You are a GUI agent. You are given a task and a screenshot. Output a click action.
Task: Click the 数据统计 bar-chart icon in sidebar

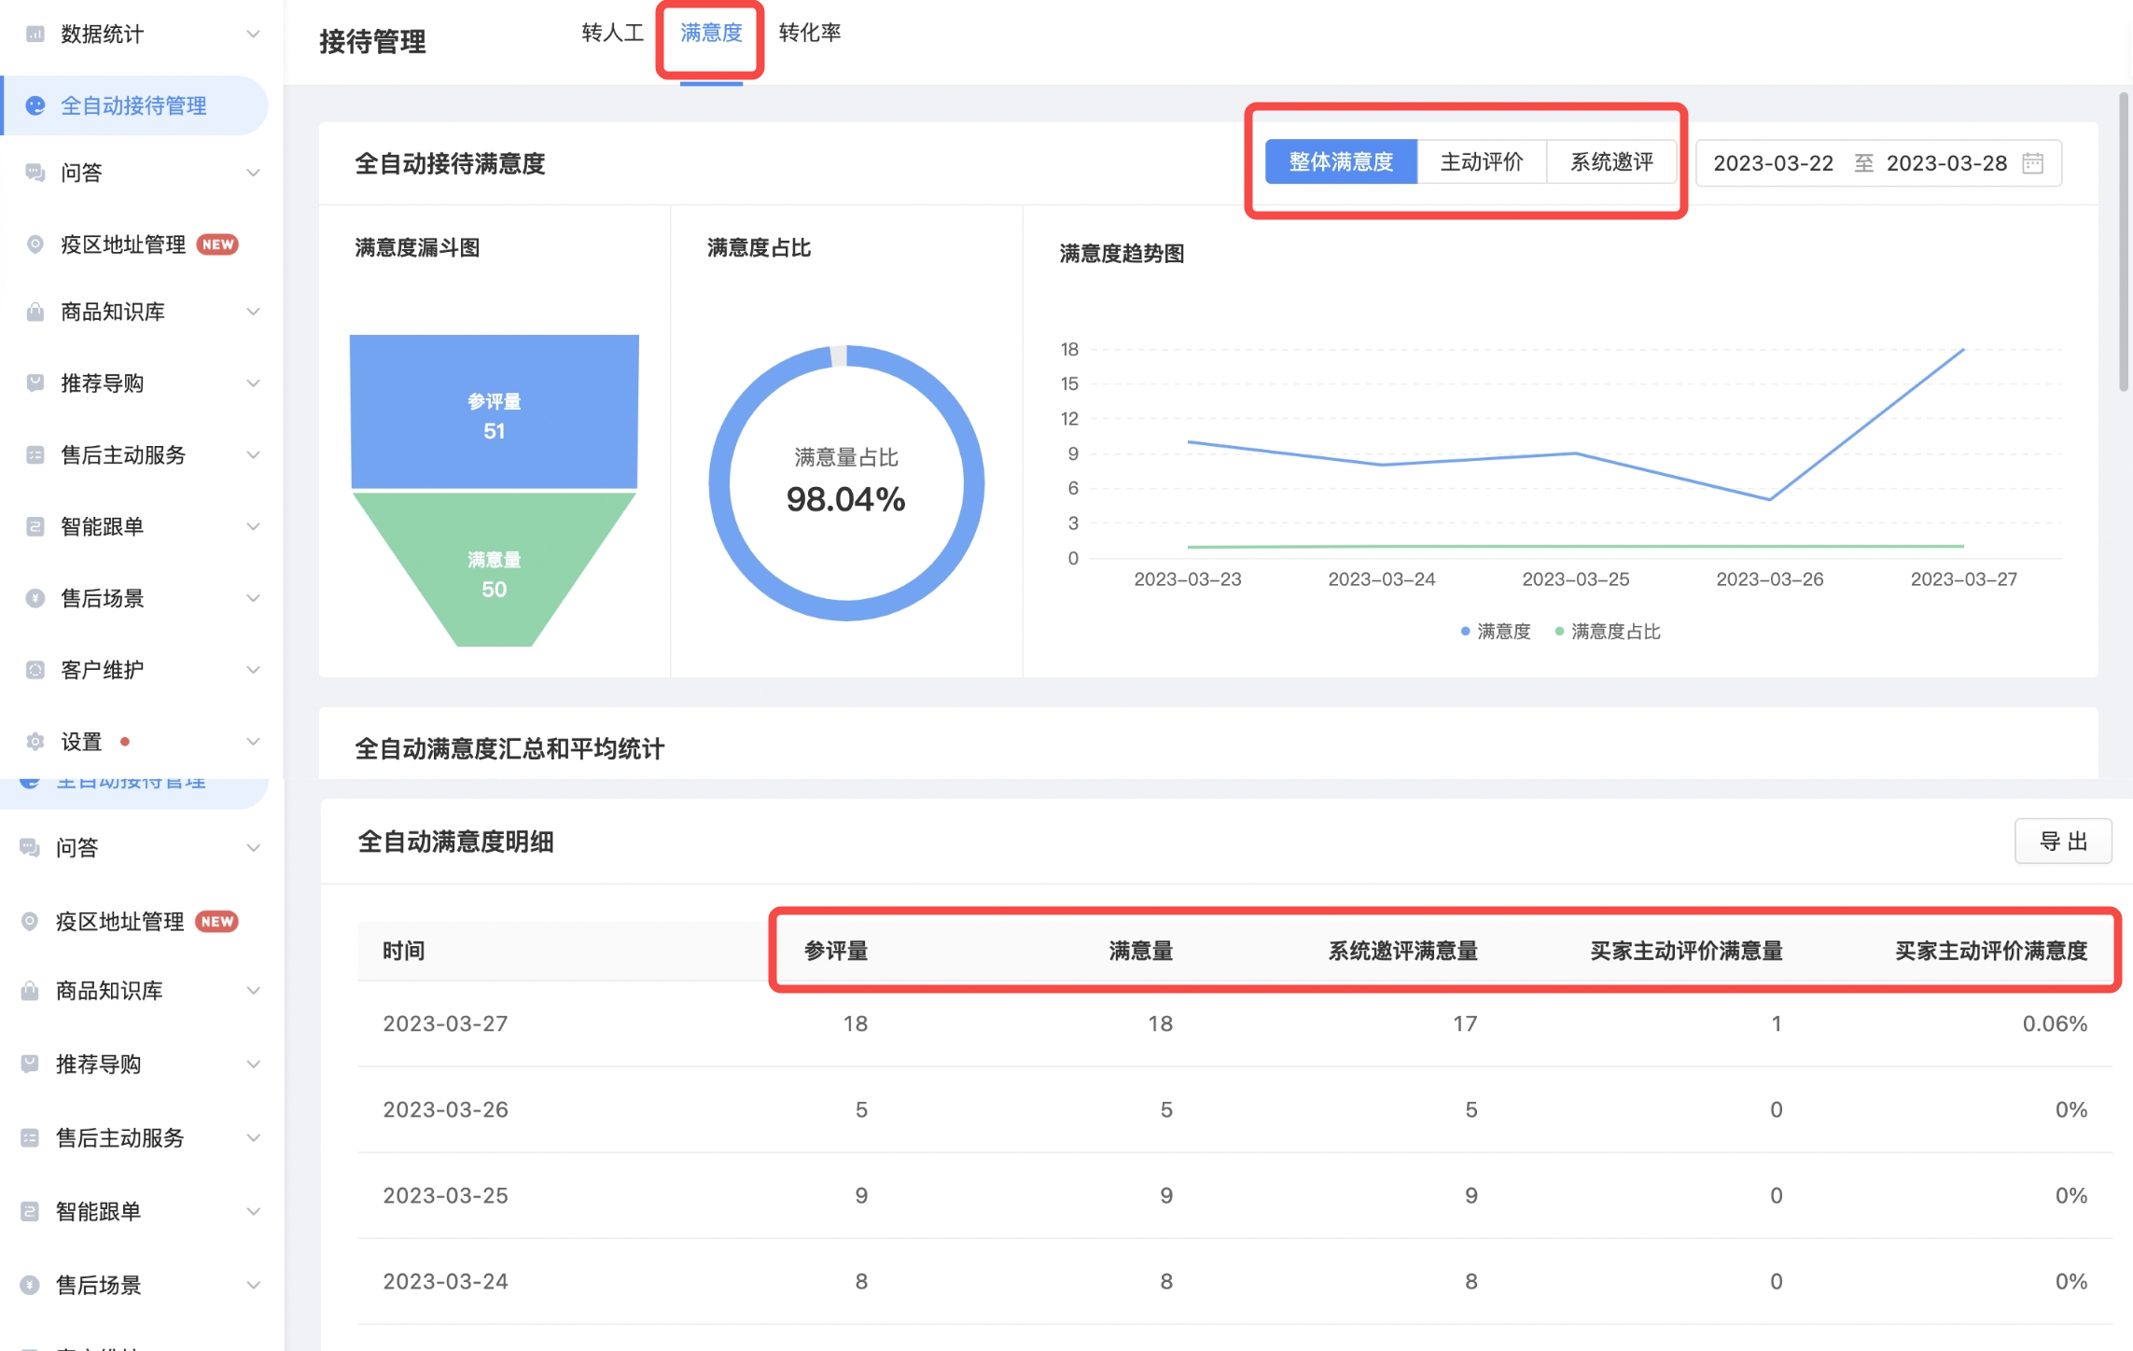(35, 35)
